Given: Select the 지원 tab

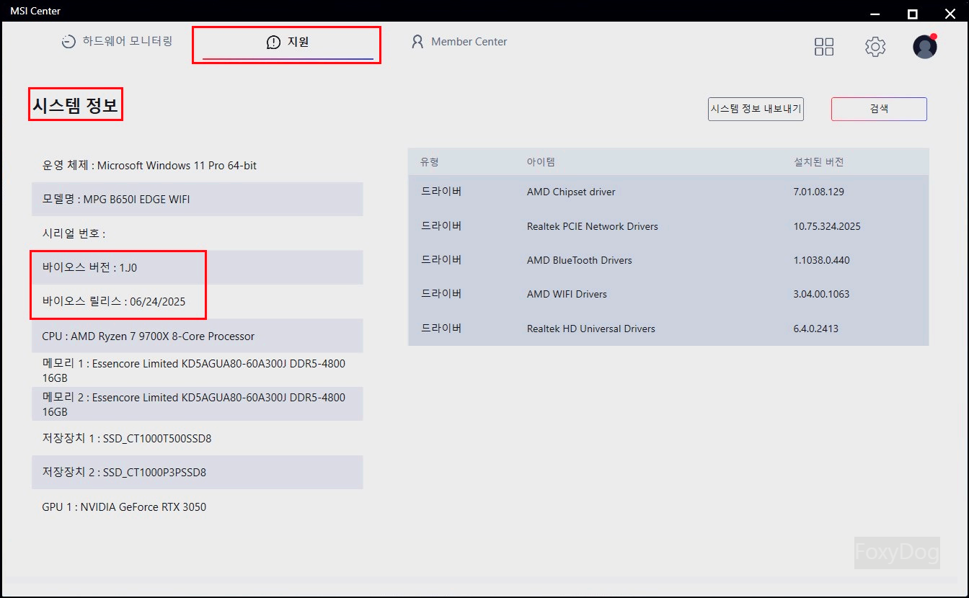Looking at the screenshot, I should point(288,43).
